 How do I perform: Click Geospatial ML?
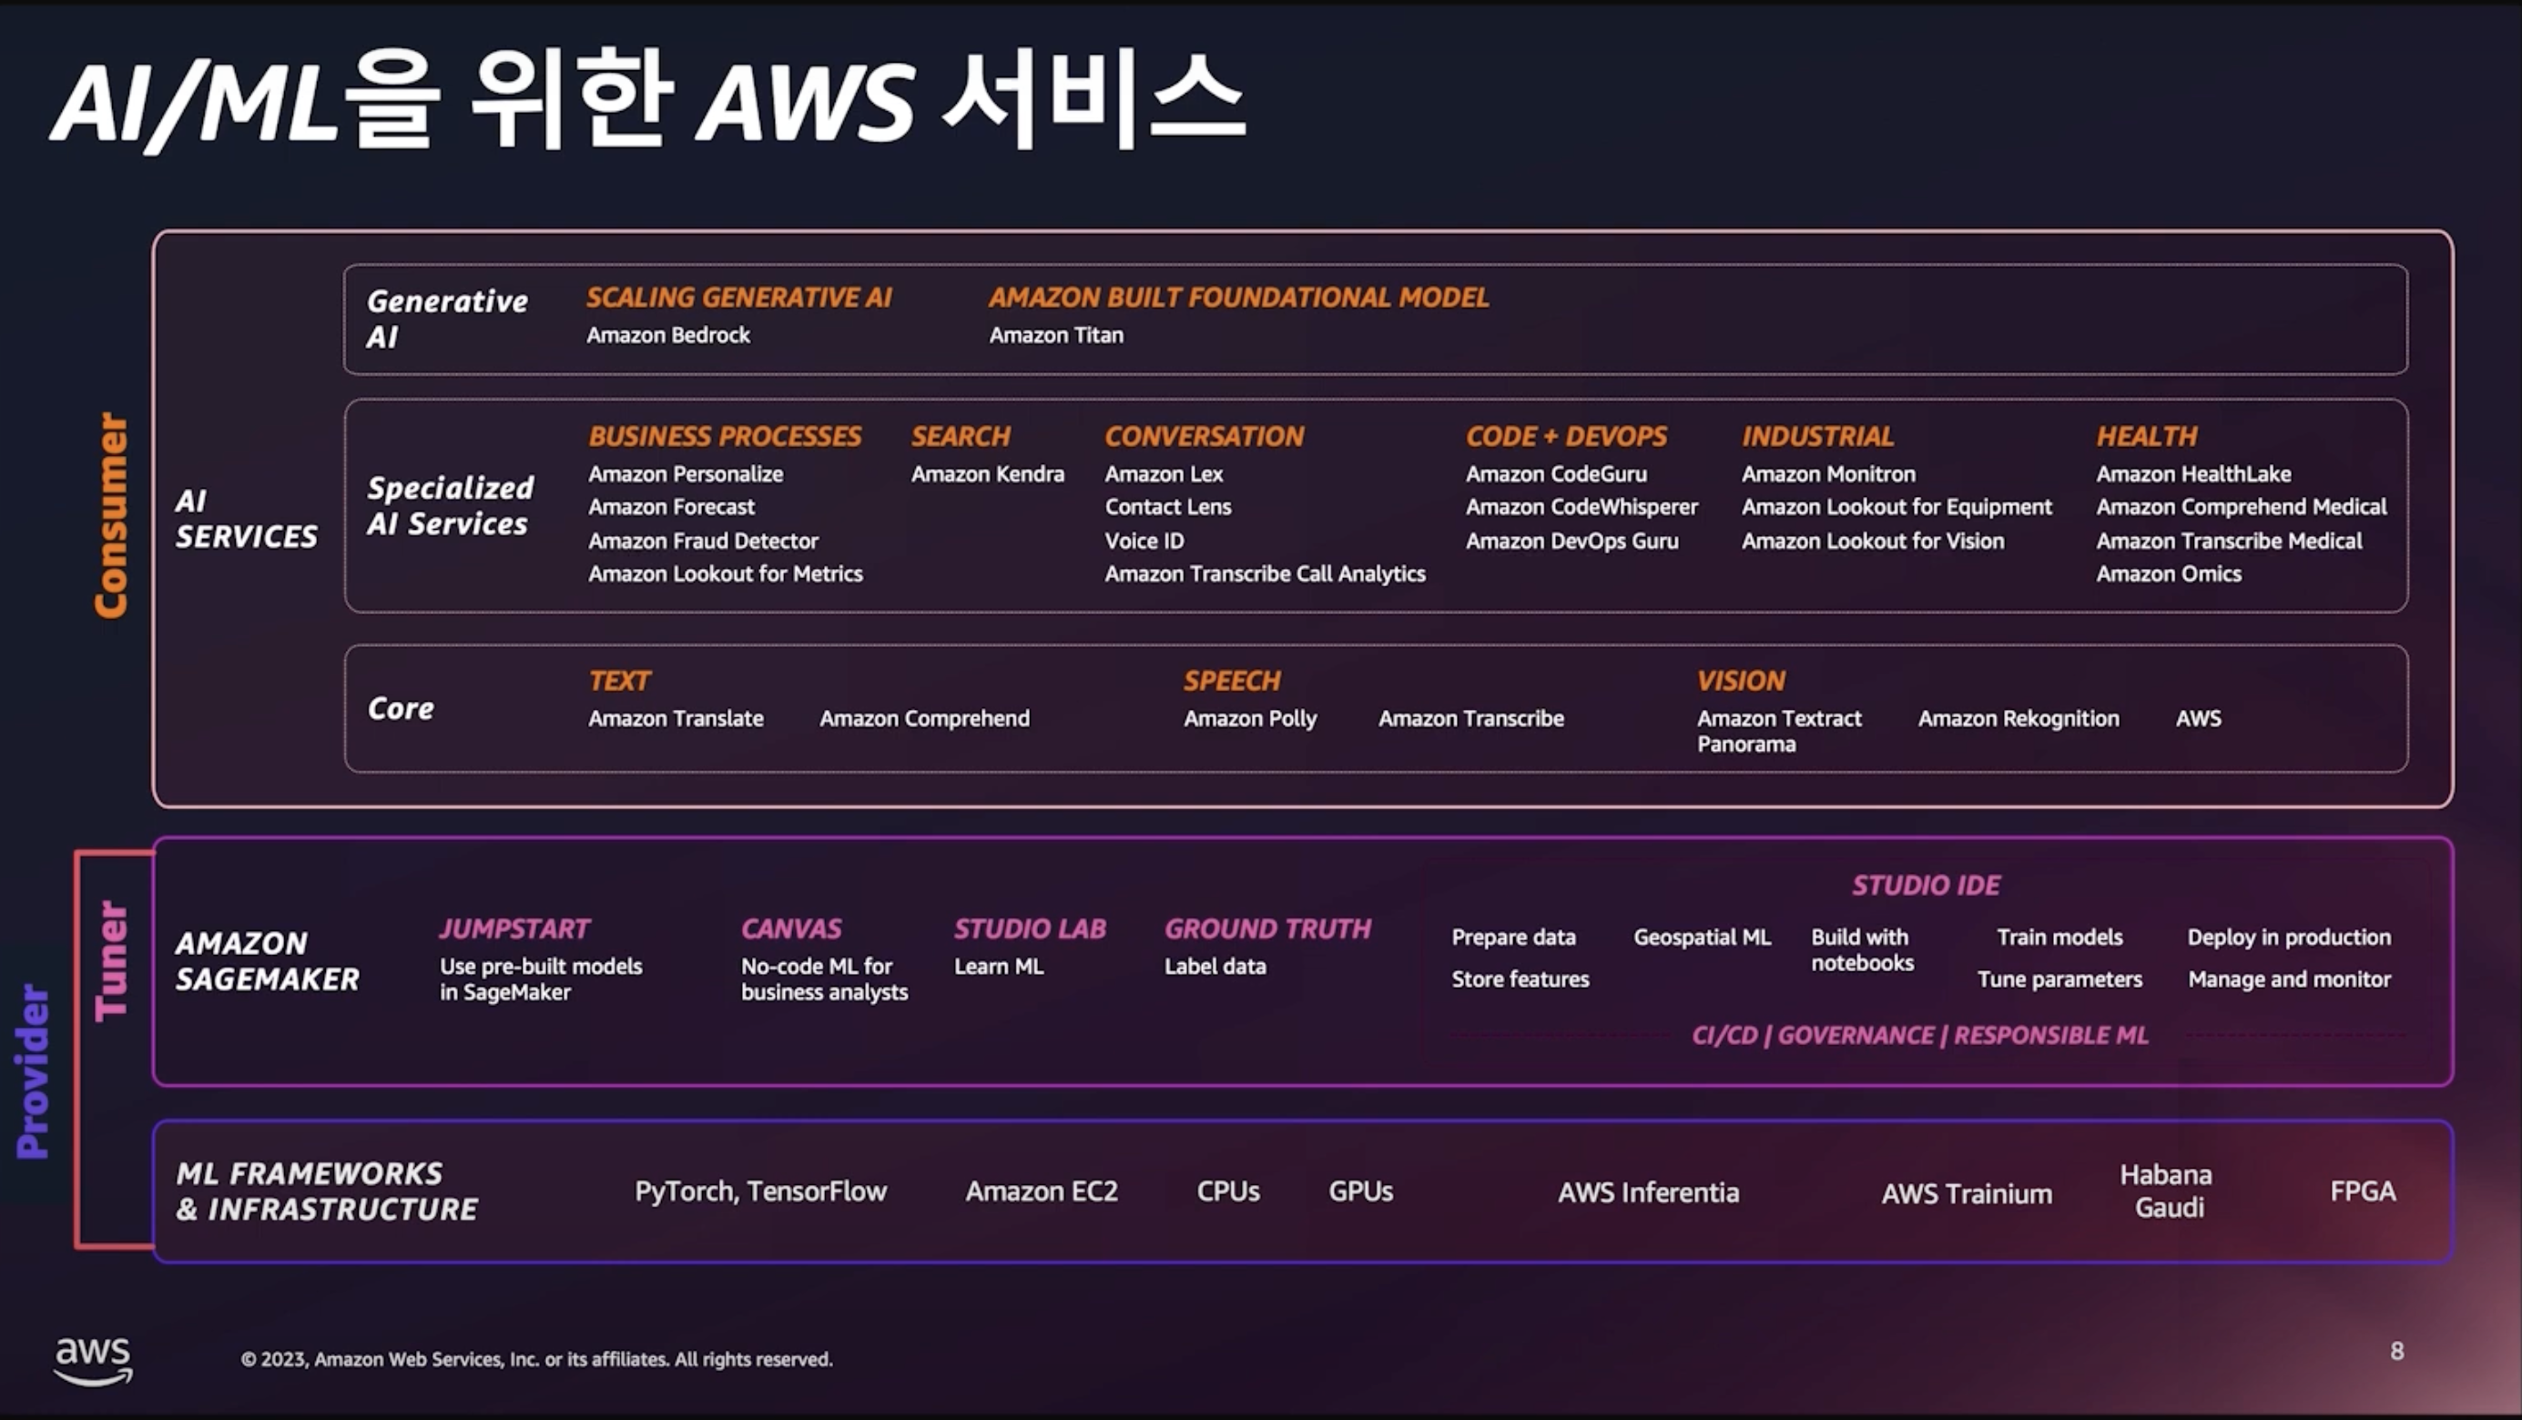pos(1703,938)
